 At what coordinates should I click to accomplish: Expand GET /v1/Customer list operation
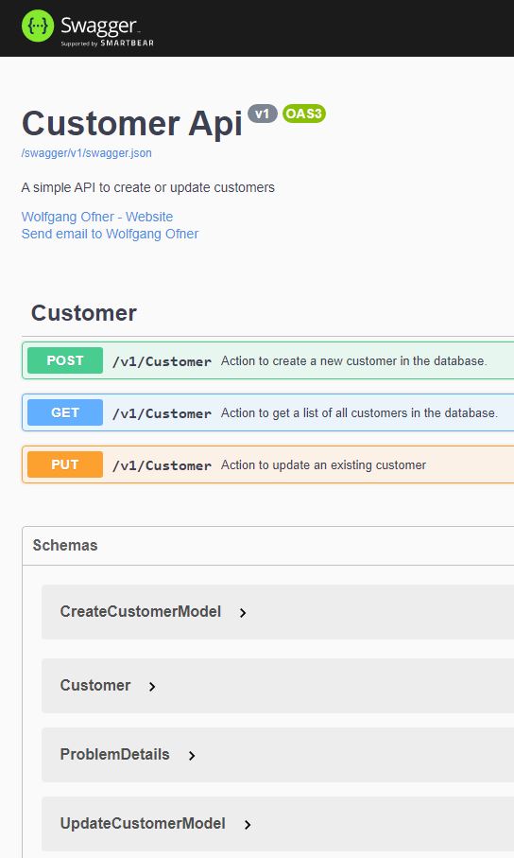pyautogui.click(x=268, y=412)
